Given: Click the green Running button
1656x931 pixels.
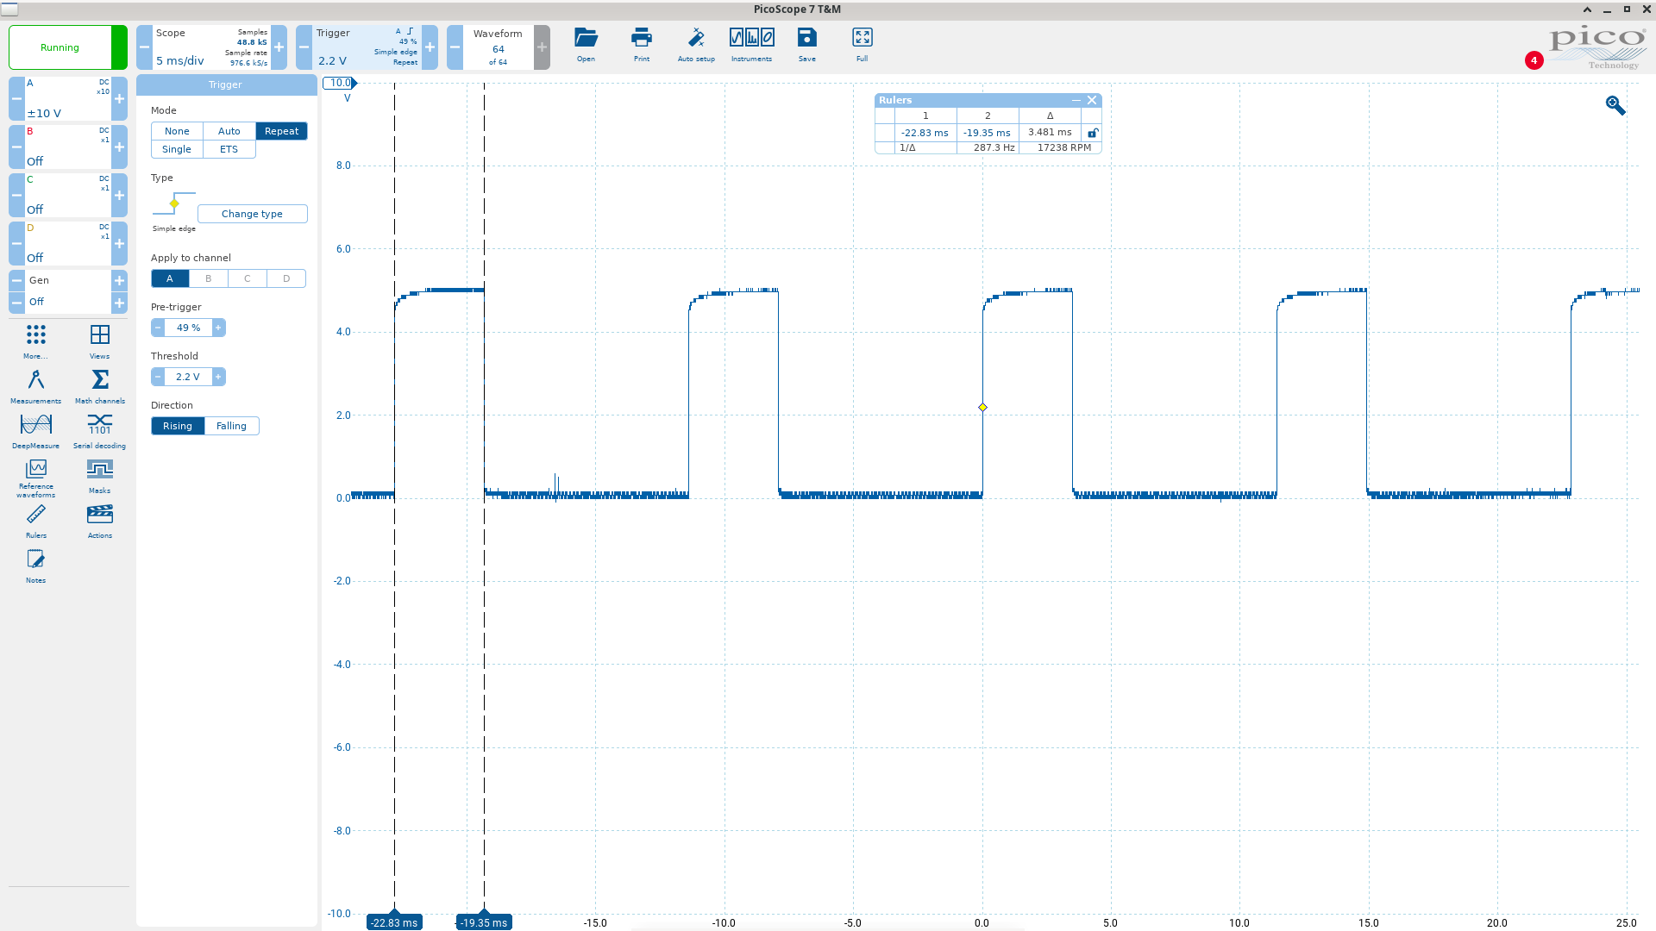Looking at the screenshot, I should click(60, 47).
